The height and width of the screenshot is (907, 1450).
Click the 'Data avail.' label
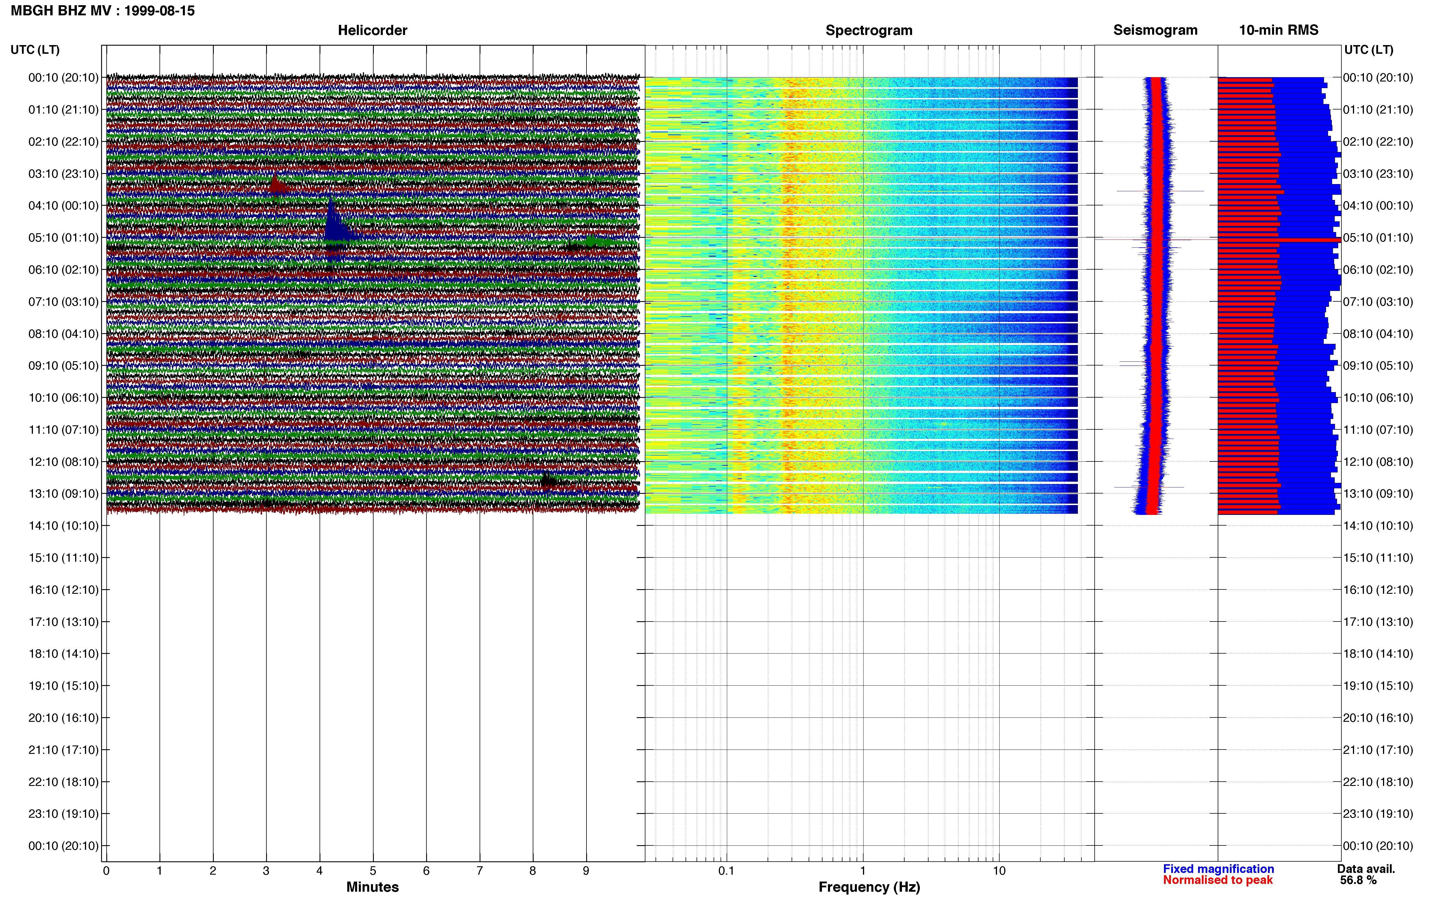pos(1366,869)
